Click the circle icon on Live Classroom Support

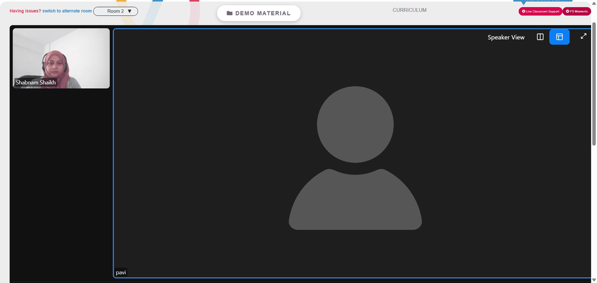524,11
